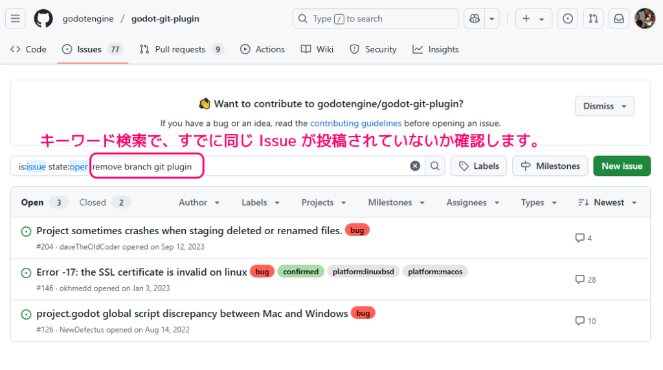Show Closed issues list
663x370 pixels.
105,202
